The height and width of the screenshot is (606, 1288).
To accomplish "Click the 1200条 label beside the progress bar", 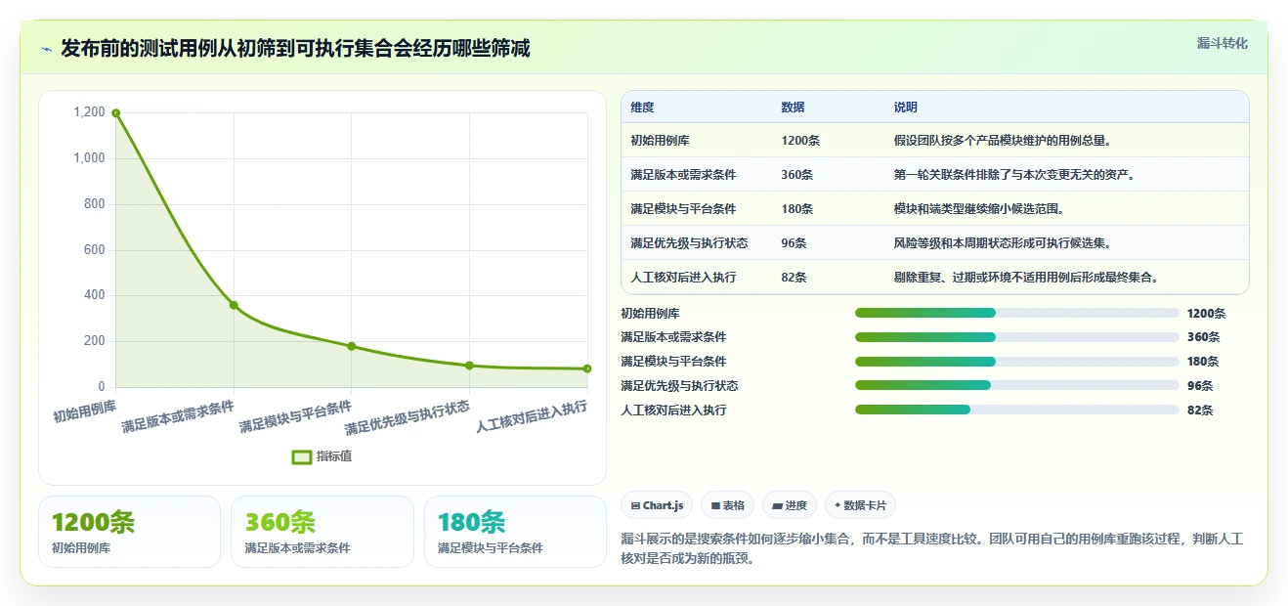I will [x=1206, y=314].
